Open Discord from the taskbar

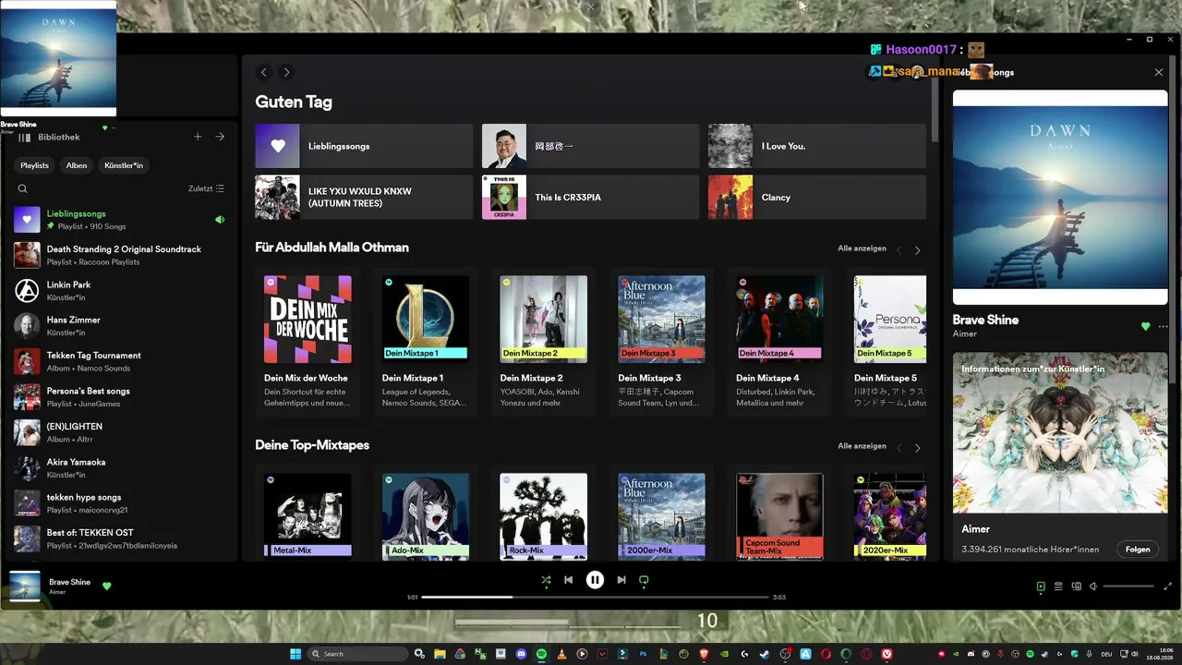click(522, 654)
